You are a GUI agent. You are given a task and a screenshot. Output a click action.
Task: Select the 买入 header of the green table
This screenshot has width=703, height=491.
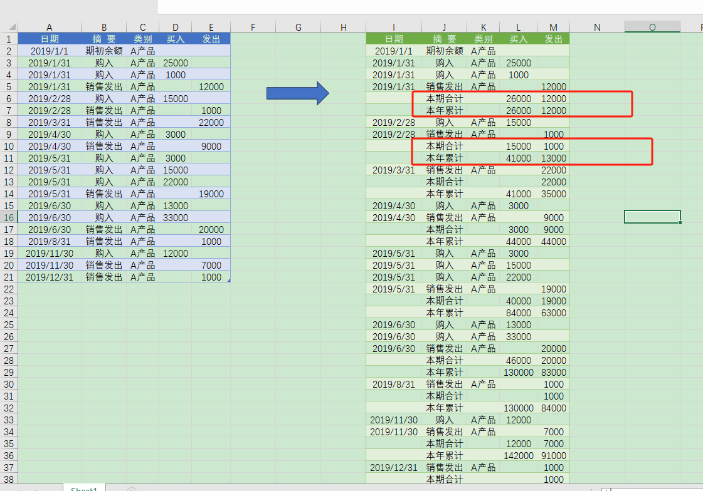pos(518,39)
